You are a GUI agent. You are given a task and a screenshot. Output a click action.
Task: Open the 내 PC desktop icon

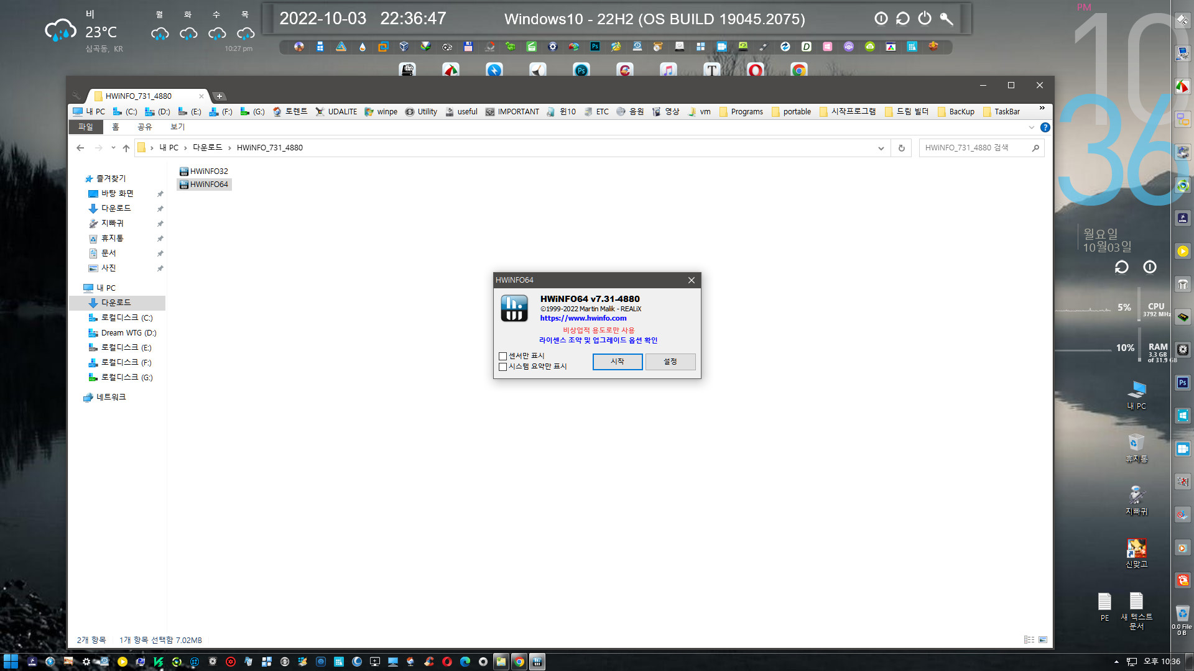pos(1137,395)
